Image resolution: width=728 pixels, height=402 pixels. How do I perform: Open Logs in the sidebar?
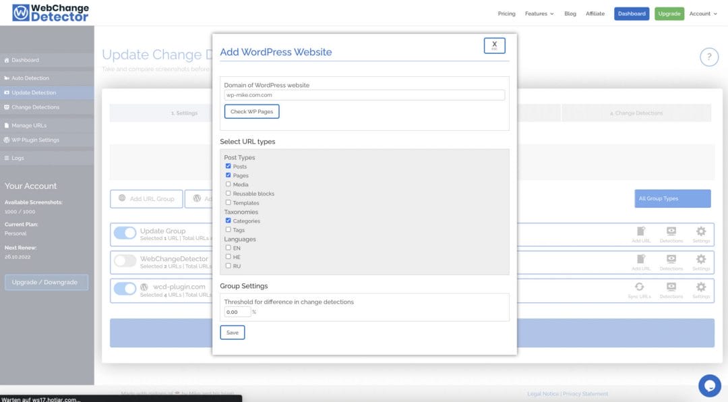click(47, 158)
